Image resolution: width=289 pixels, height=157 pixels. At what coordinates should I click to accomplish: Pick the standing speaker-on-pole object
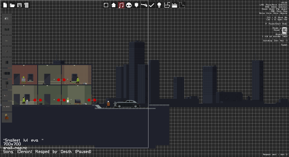(x=7, y=84)
